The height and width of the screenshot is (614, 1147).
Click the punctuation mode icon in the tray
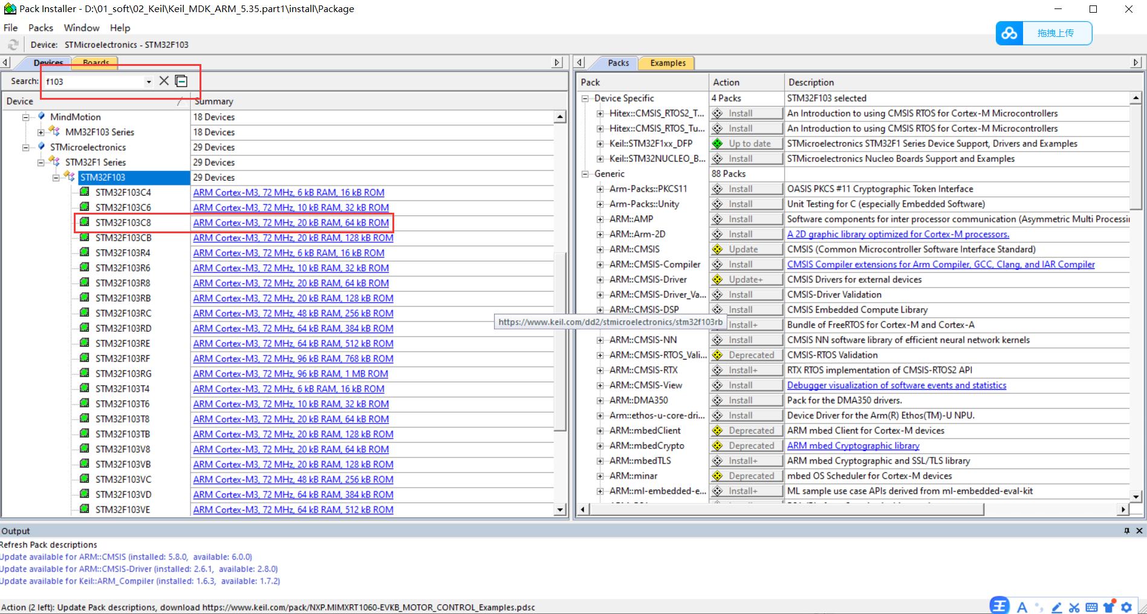1039,607
